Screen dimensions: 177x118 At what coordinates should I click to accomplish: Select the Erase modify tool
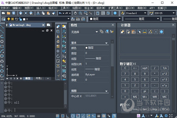58,27
